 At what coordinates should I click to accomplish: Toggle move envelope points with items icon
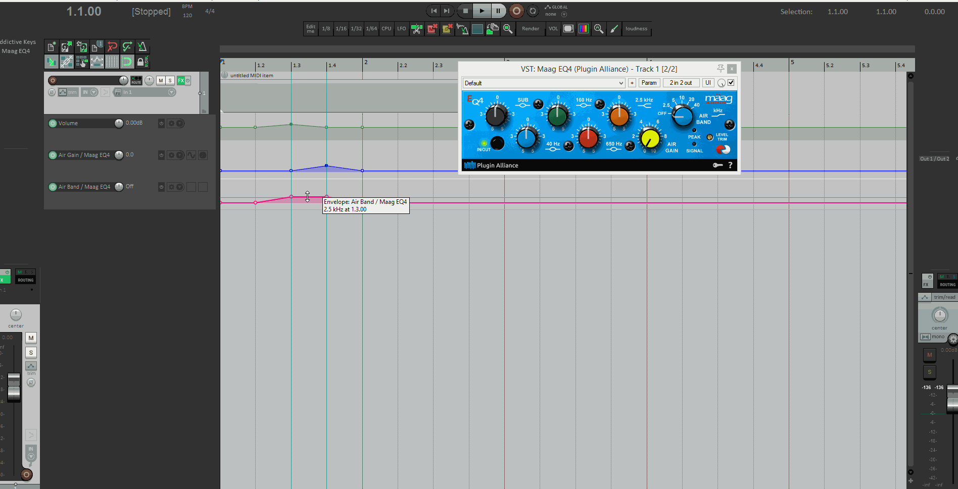(97, 62)
